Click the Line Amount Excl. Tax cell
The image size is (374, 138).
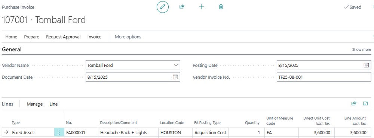click(x=352, y=132)
